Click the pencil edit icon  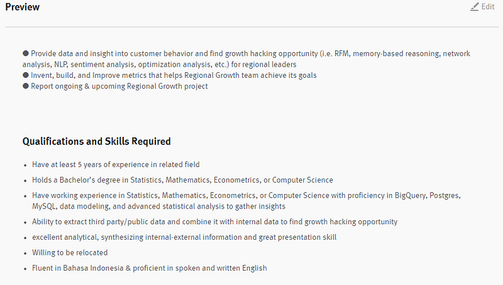tap(475, 7)
